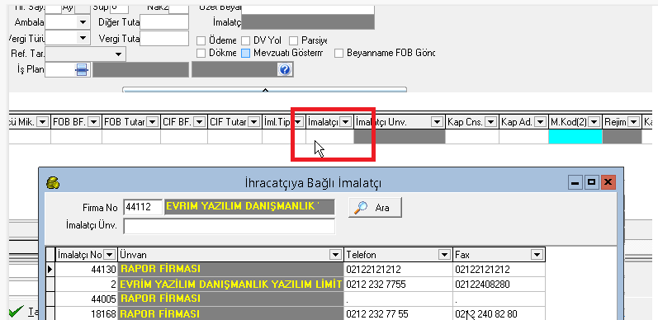
Task: Open the Ünvan column filter arrow
Action: [x=335, y=255]
